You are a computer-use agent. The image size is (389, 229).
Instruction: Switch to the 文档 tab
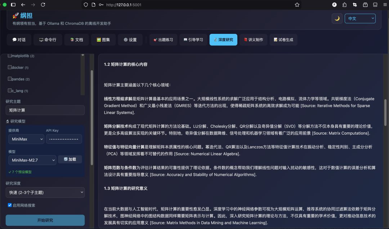pos(76,40)
